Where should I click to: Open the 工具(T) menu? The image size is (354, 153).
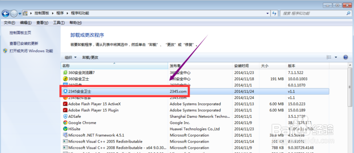point(59,23)
